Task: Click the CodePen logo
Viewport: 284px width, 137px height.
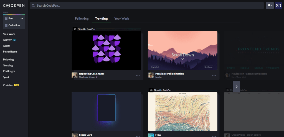Action: pos(14,6)
